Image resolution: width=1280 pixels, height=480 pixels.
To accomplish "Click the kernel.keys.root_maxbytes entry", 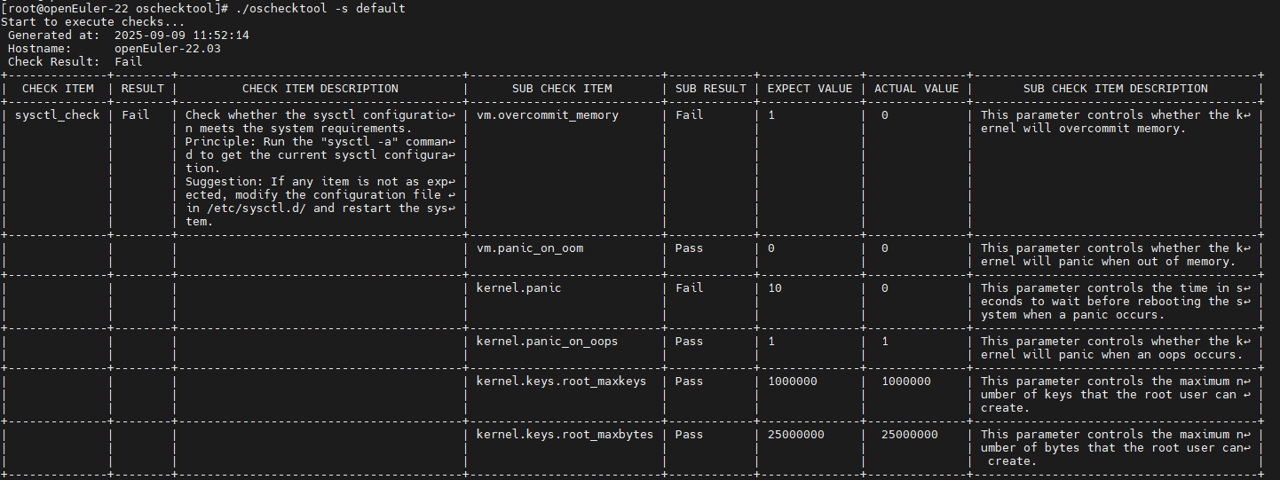I will [x=565, y=435].
